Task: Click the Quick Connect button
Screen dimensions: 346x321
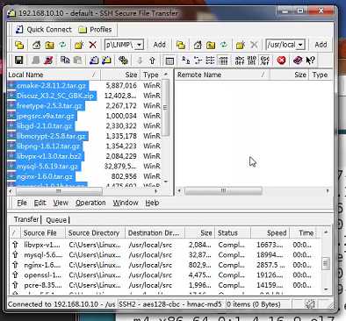Action: click(x=44, y=30)
